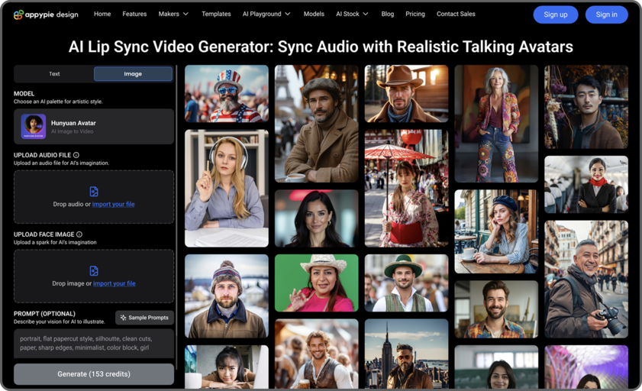The image size is (642, 391).
Task: Click the audio file upload icon
Action: (x=94, y=192)
